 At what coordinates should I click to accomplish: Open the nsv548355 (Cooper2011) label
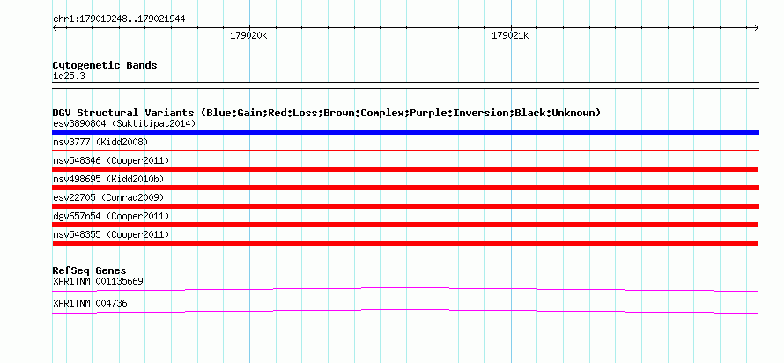tap(111, 234)
